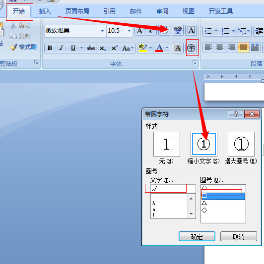Apply strikethrough formatting

[x=91, y=48]
